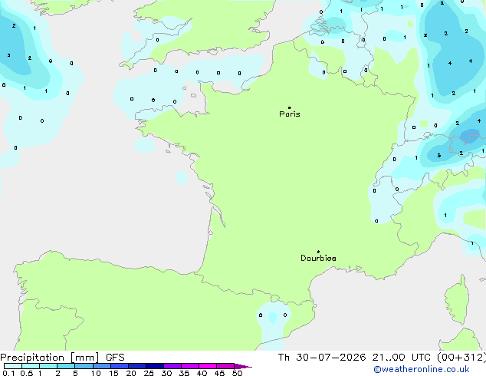Click the legend value label '25'
The image size is (486, 376).
click(x=149, y=373)
